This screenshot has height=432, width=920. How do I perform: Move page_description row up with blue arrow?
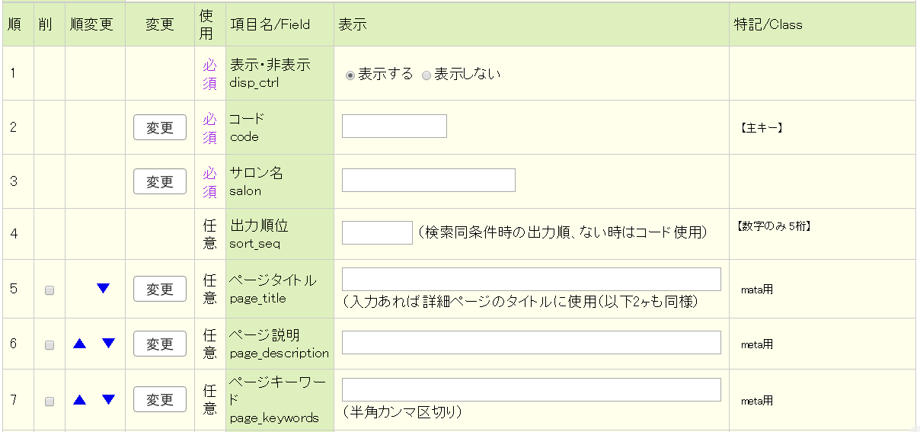(80, 344)
